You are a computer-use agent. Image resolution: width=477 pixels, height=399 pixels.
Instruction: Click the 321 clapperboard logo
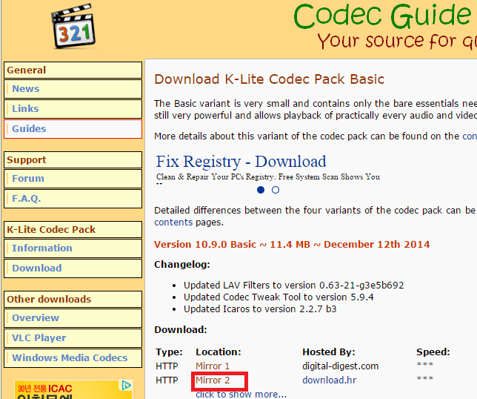tap(73, 26)
